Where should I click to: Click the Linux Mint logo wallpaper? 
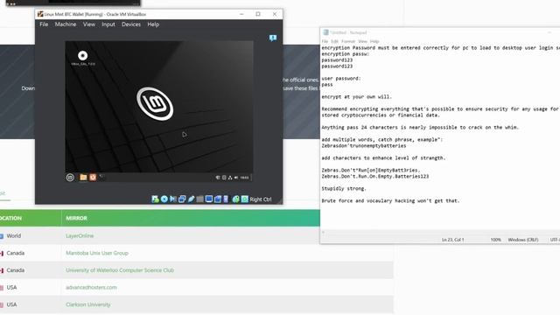tap(155, 103)
